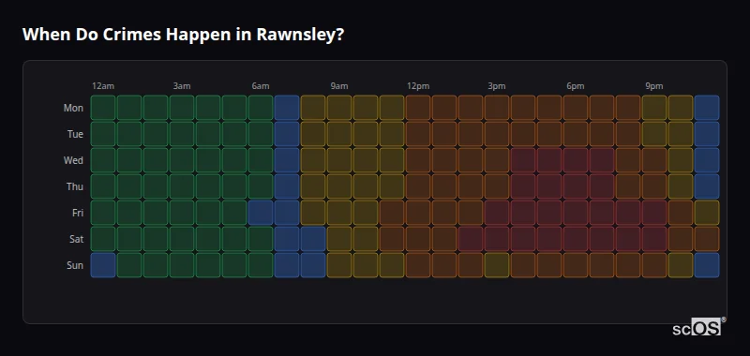Screen dimensions: 750x356
Task: Select the Friday 3pm red cell
Action: (497, 213)
